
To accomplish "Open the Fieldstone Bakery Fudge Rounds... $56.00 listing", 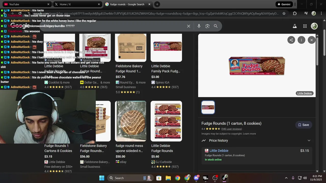I will [93, 148].
